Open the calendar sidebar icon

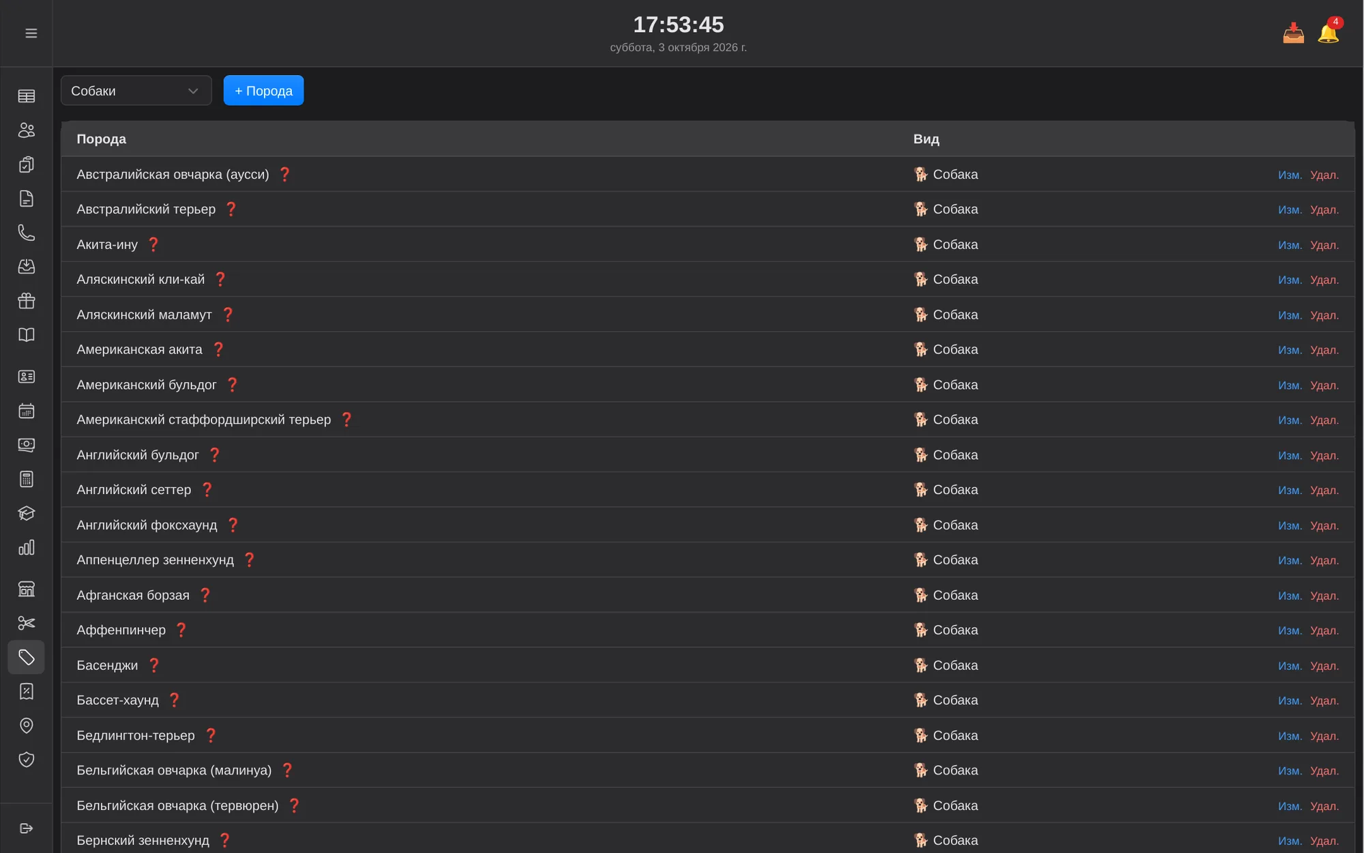click(27, 411)
